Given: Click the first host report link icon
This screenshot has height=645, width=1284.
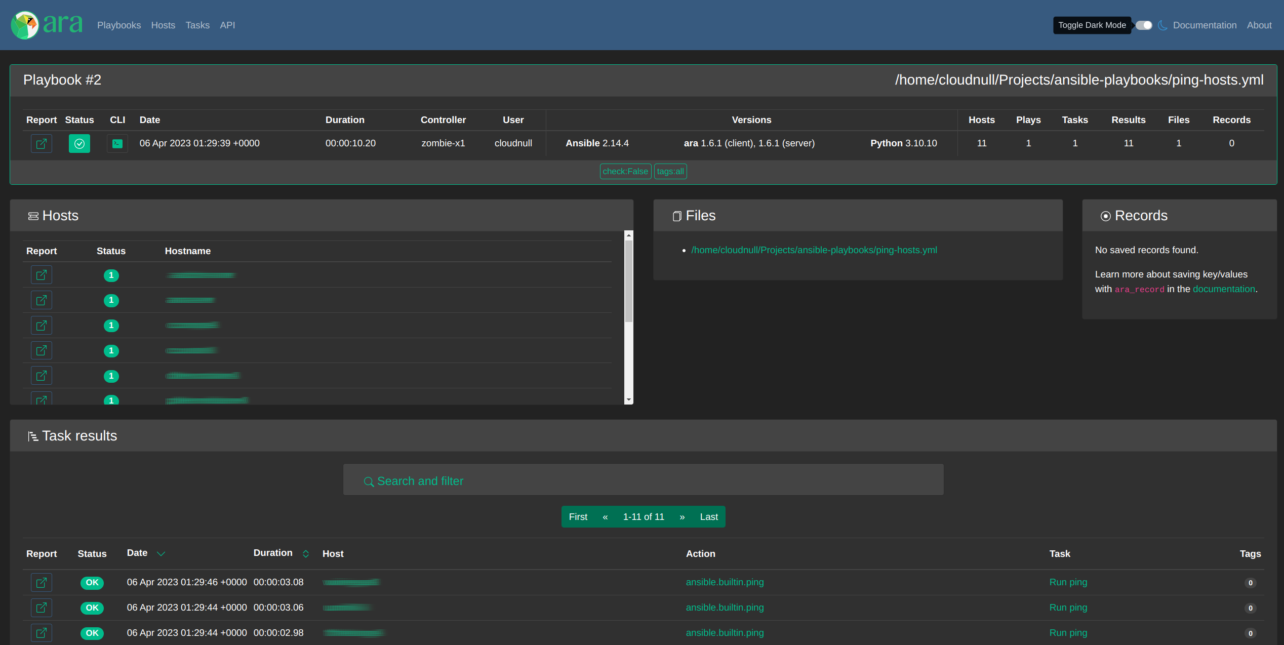Looking at the screenshot, I should coord(41,275).
